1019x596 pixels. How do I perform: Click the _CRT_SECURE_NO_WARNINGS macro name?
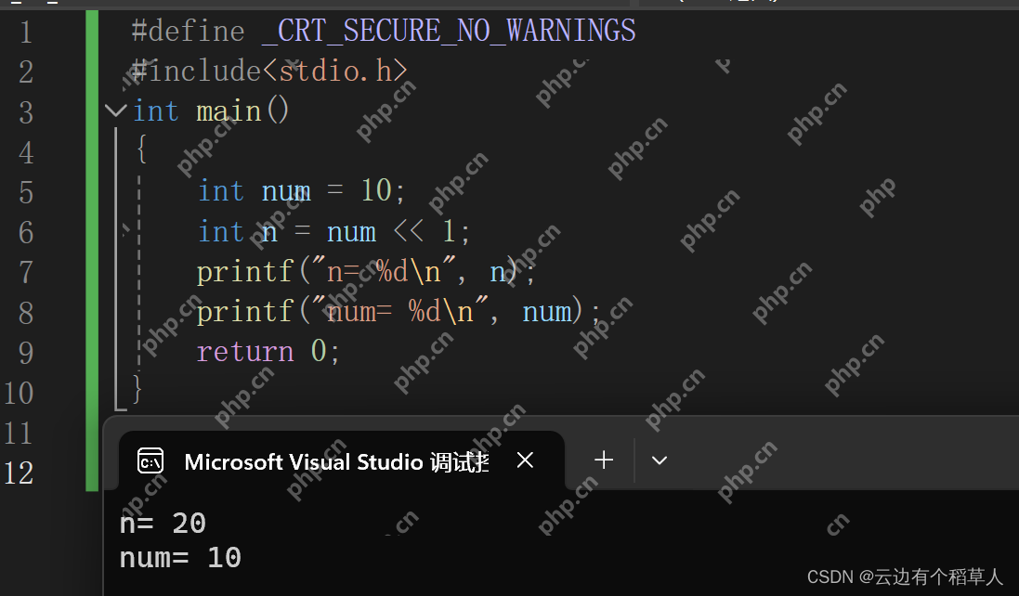(x=449, y=31)
